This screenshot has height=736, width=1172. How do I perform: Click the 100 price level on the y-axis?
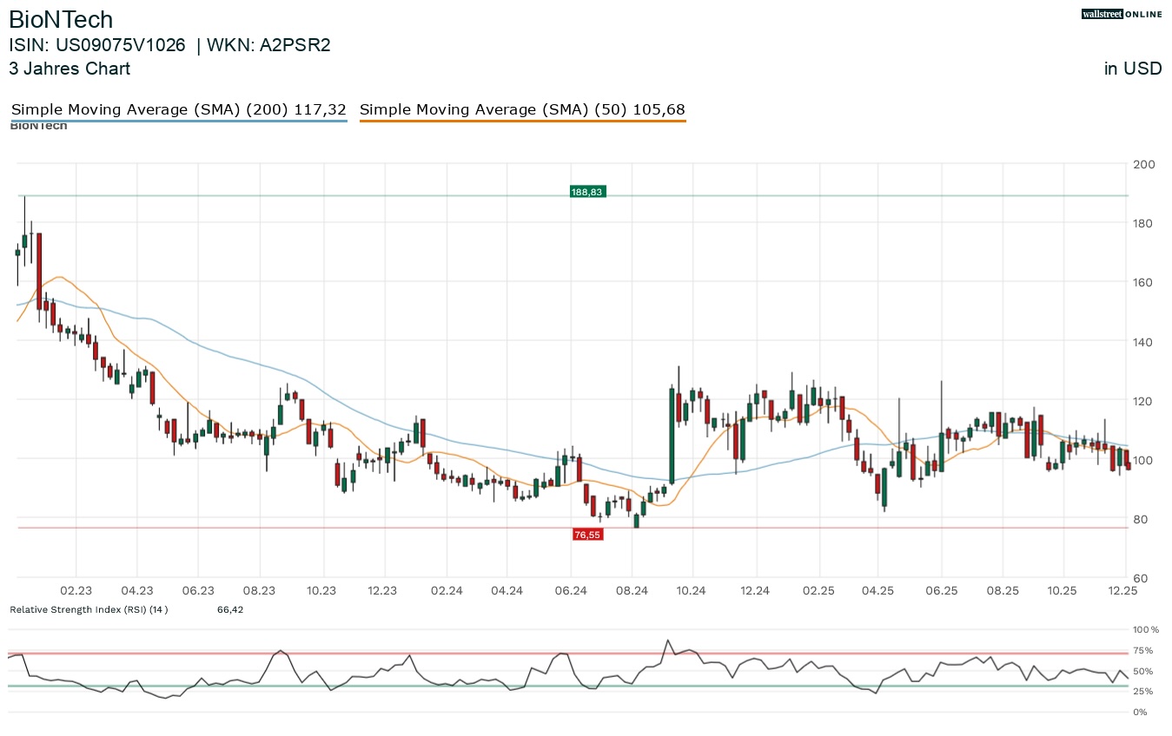click(x=1143, y=459)
